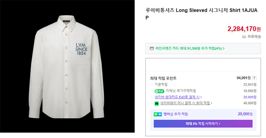Click the free shipping truck icon
The image size is (266, 138).
tap(244, 37)
